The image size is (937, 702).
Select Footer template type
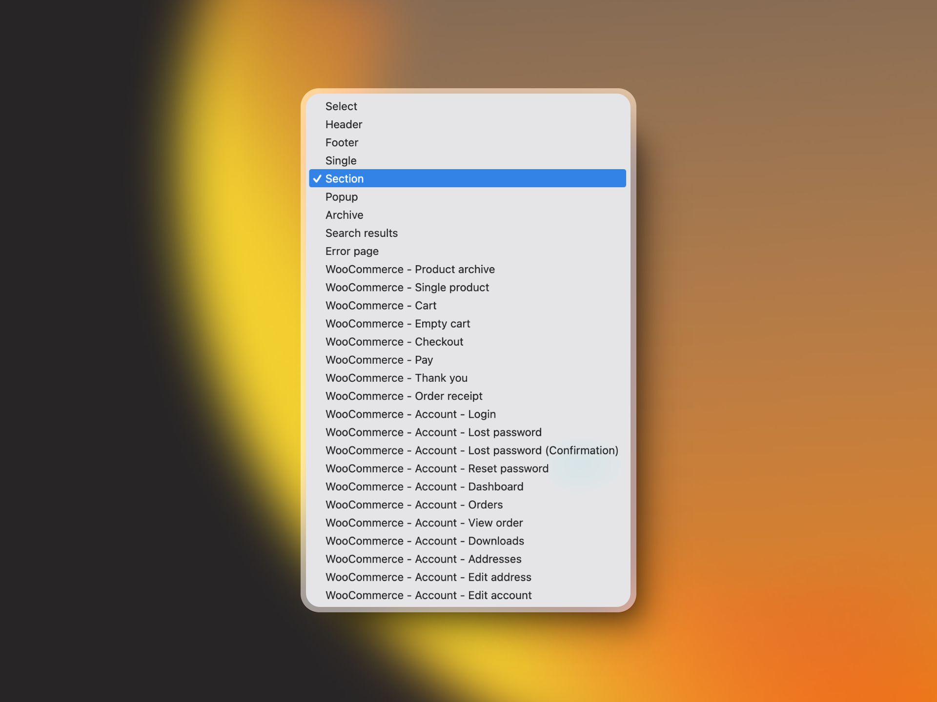pyautogui.click(x=468, y=142)
